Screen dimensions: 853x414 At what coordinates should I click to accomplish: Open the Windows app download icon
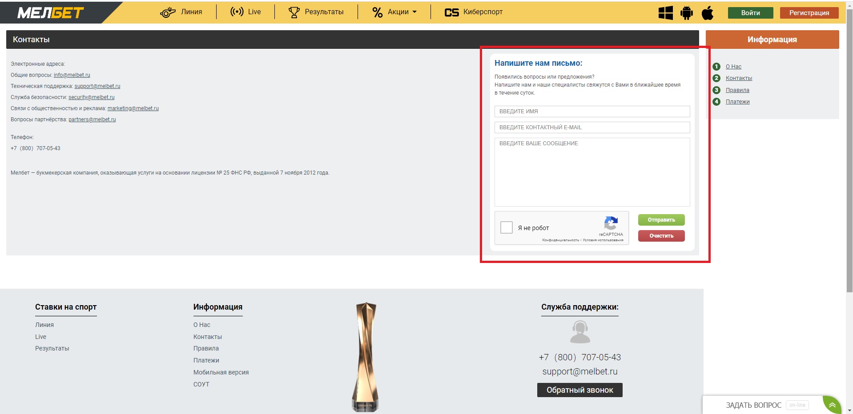[x=665, y=13]
